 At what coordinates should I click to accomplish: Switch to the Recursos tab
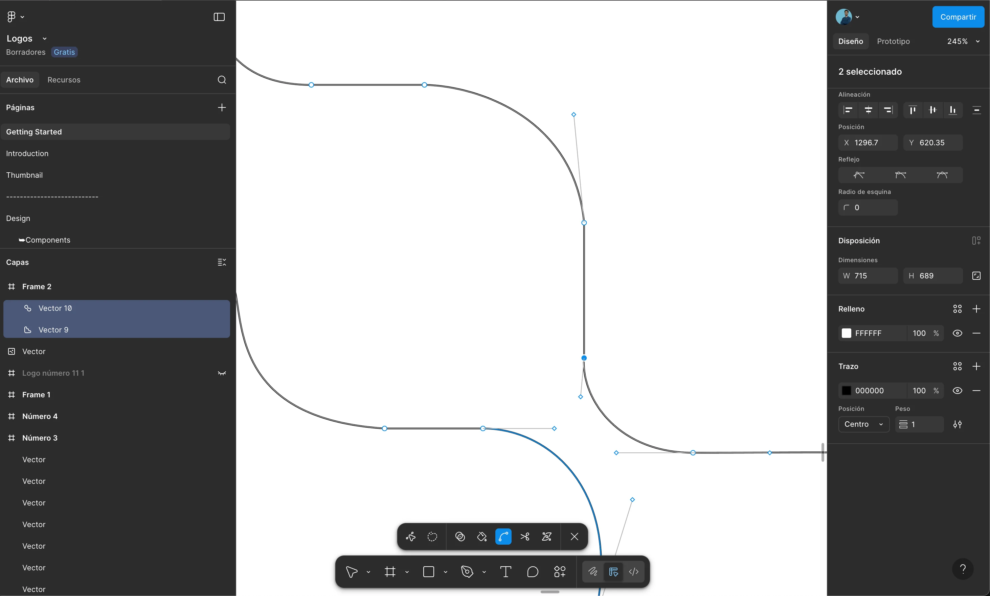click(x=64, y=80)
